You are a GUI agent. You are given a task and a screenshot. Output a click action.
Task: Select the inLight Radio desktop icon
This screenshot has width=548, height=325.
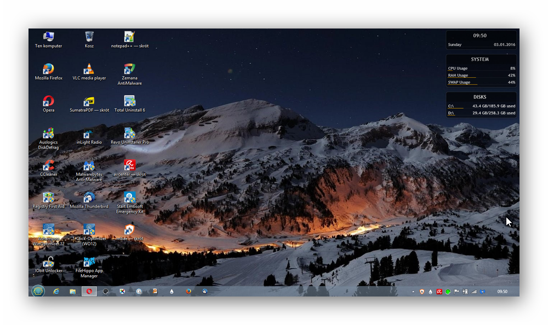[x=89, y=136]
